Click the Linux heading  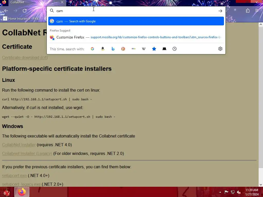click(8, 80)
